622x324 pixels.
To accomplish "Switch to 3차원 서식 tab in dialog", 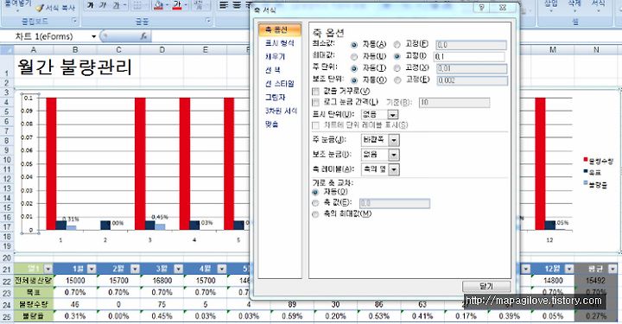I will (x=281, y=111).
